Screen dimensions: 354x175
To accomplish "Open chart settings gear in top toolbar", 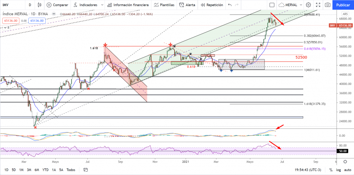I will (308, 5).
